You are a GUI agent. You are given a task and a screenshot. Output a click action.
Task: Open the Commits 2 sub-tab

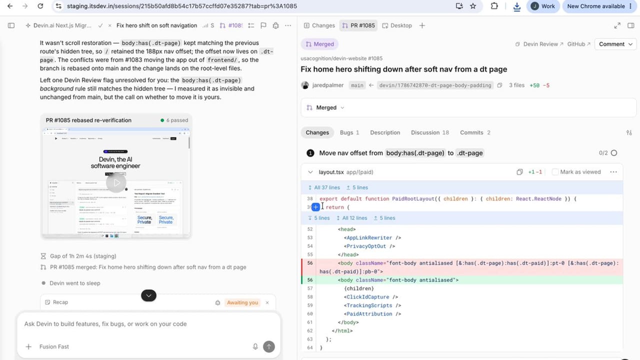click(475, 132)
